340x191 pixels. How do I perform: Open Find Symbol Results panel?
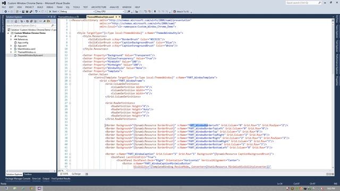click(x=61, y=179)
